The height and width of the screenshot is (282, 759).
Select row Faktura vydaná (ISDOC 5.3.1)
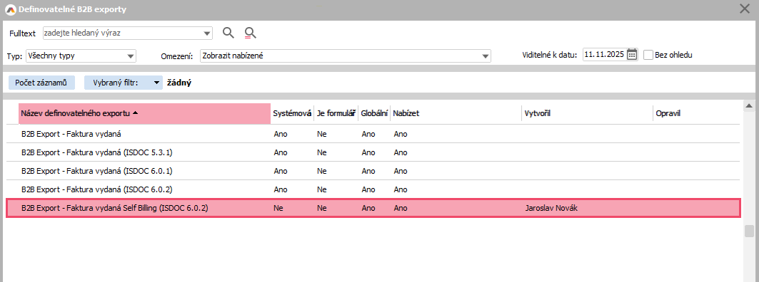point(373,152)
